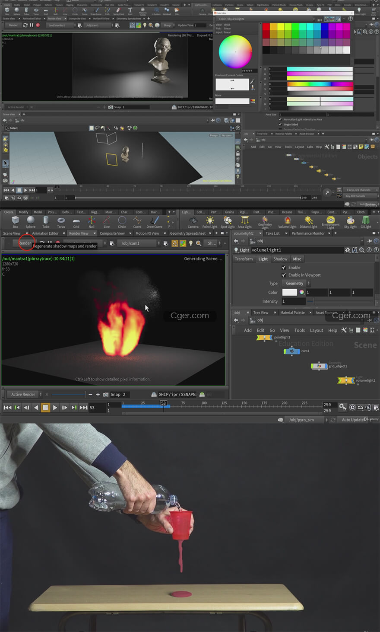Open the gear menu beside volumelight1 name
The width and height of the screenshot is (380, 632).
(348, 250)
